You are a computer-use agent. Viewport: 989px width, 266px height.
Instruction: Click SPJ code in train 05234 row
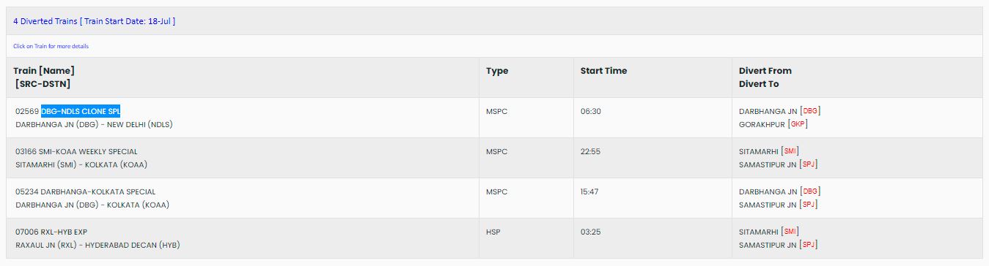[x=809, y=205]
